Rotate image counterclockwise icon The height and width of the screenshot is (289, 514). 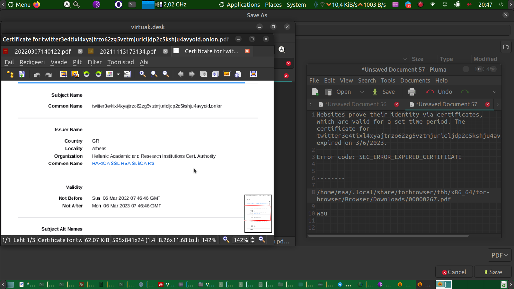[86, 74]
